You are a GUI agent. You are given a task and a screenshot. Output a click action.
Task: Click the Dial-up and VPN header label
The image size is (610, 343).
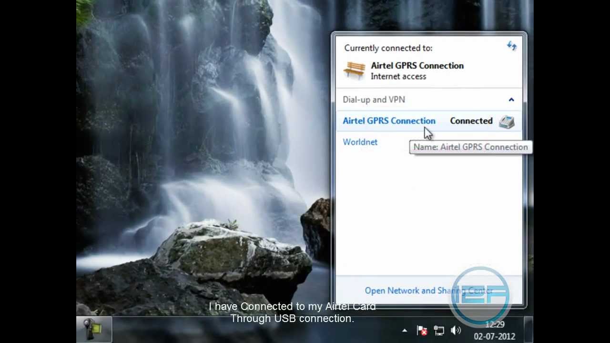click(x=374, y=100)
